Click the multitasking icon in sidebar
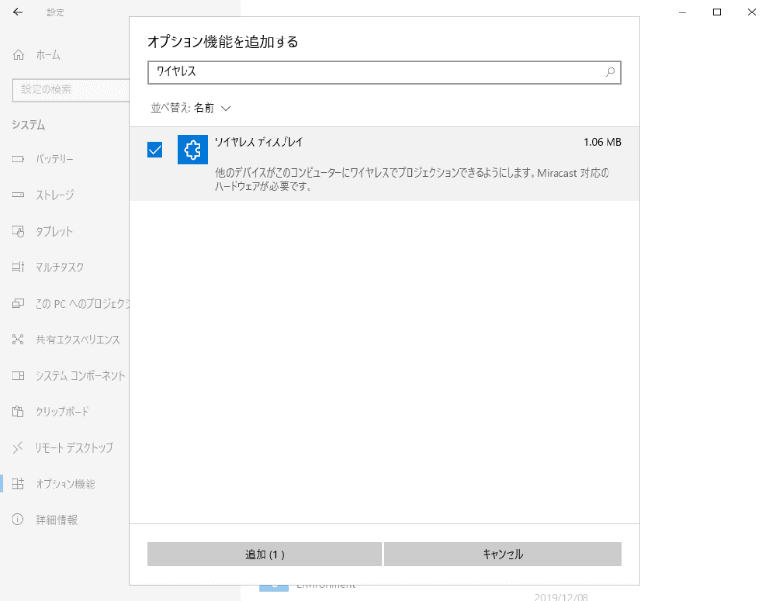 [18, 267]
